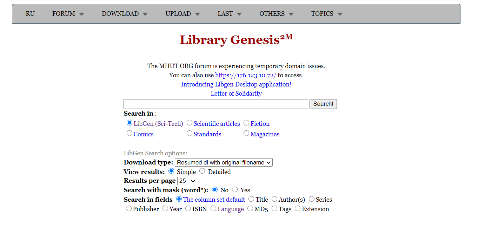Open the TOPICS menu
This screenshot has height=233, width=478.
327,14
